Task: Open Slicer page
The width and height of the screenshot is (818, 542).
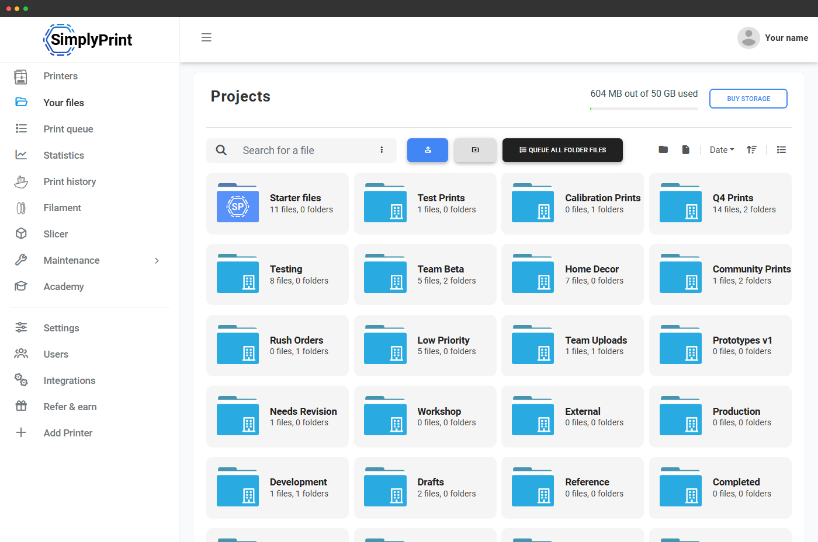Action: coord(56,234)
